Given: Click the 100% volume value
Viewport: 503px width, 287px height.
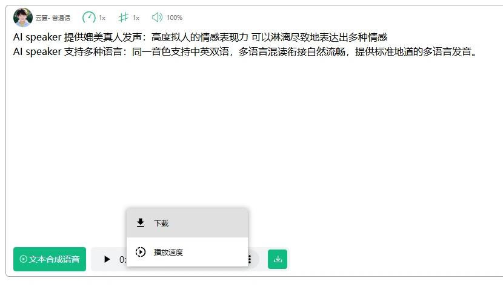Looking at the screenshot, I should [x=175, y=18].
